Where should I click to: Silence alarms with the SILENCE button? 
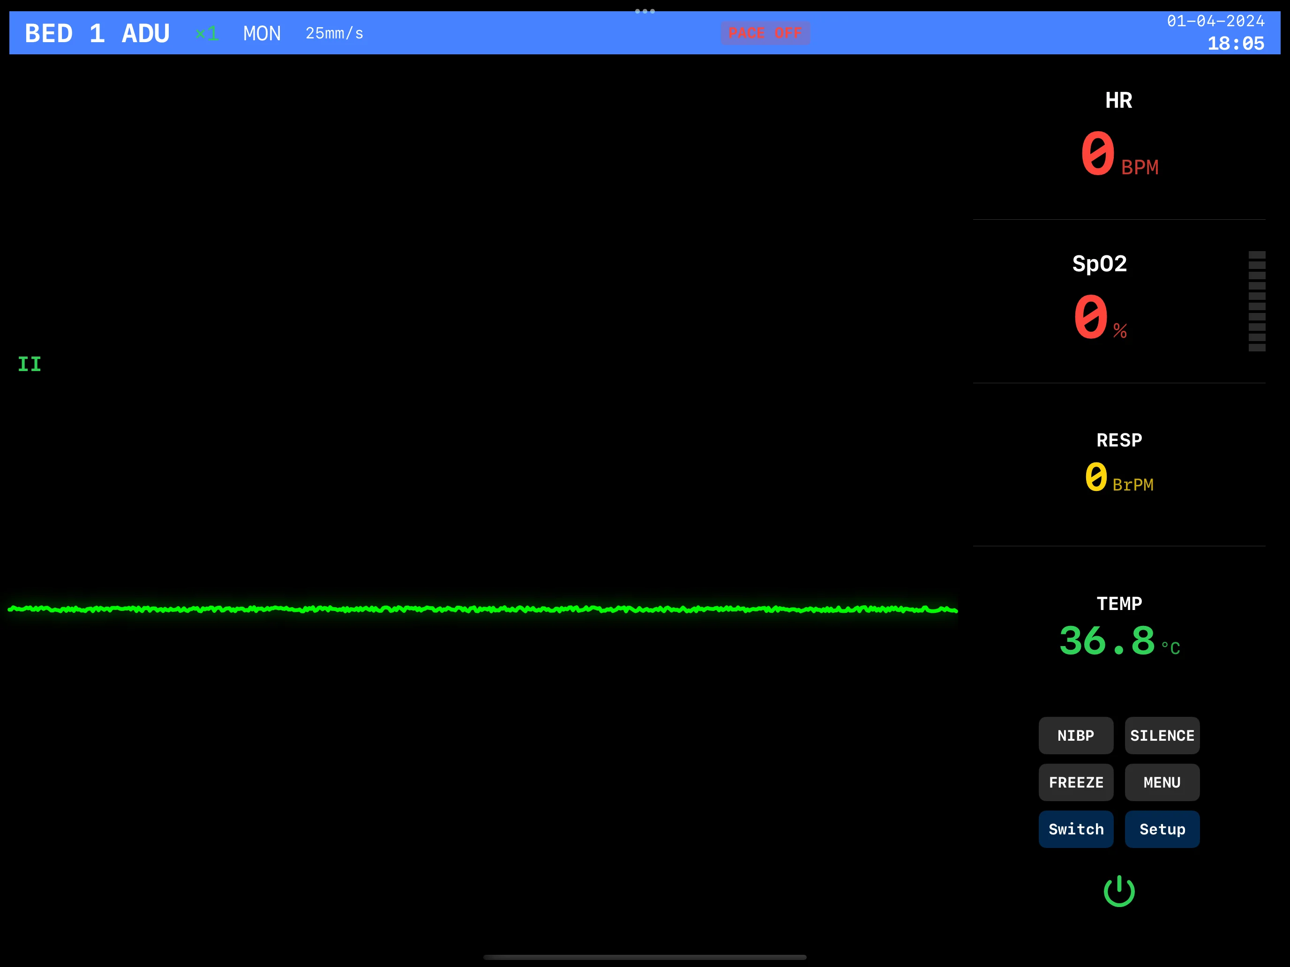point(1162,736)
